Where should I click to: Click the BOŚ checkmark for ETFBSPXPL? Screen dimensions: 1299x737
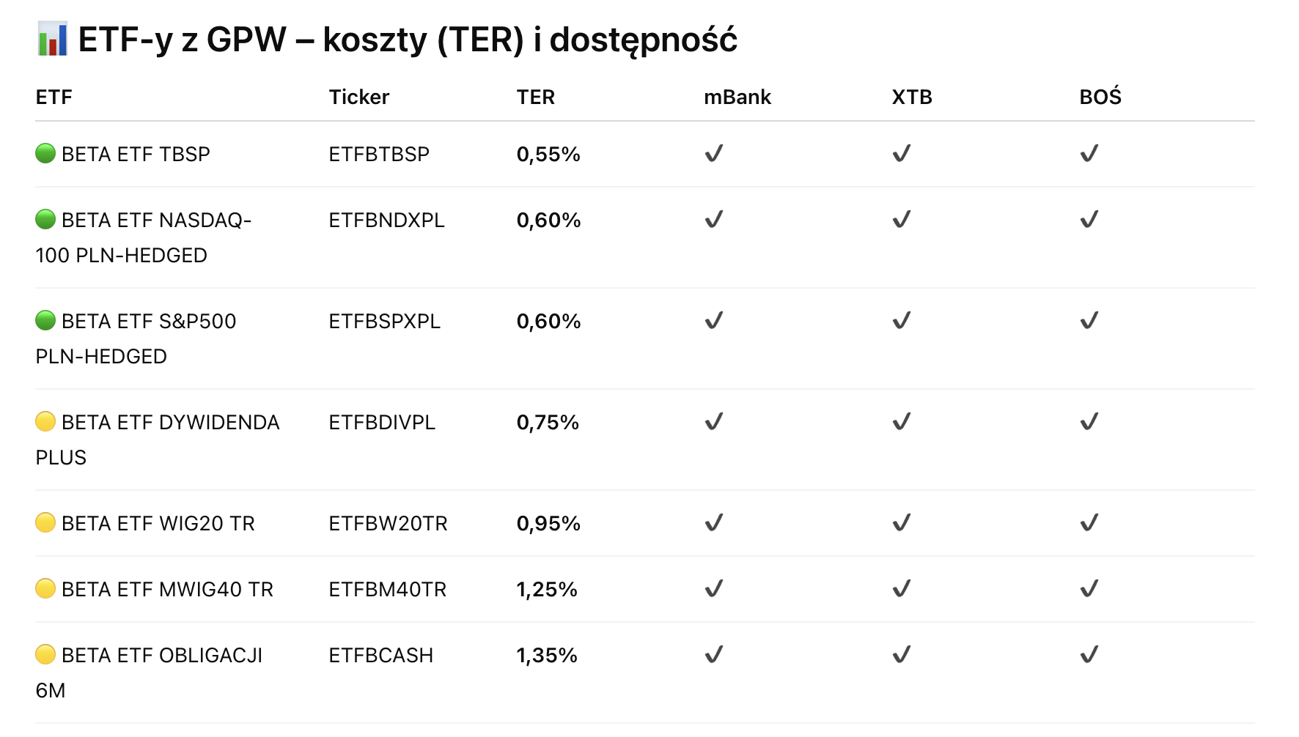pyautogui.click(x=1089, y=321)
